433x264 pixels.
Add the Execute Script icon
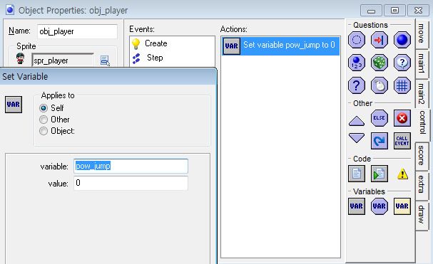click(379, 174)
